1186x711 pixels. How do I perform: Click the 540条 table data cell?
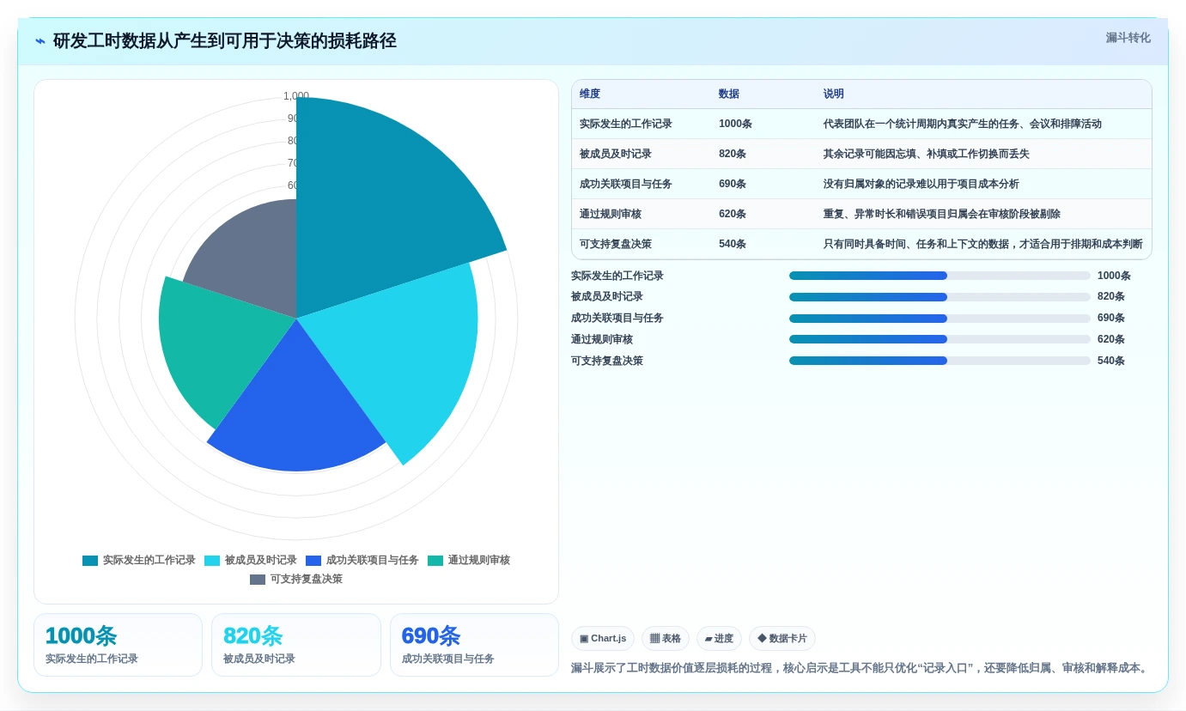[x=733, y=244]
